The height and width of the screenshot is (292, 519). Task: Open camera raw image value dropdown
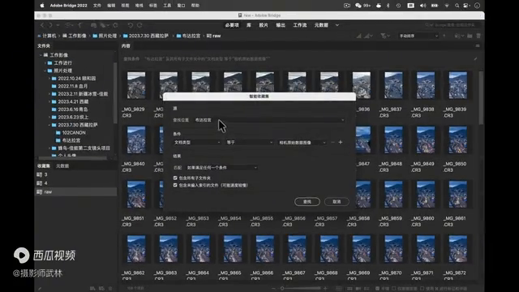point(302,143)
